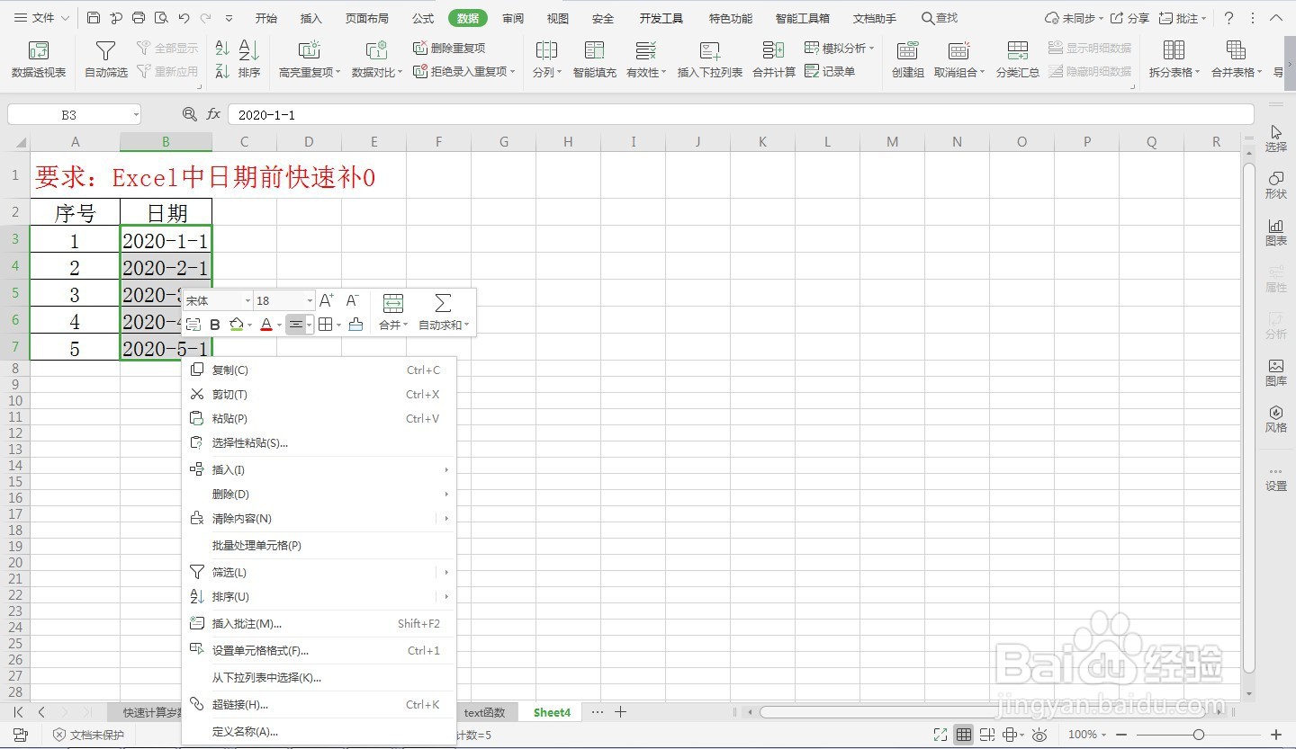
Task: Open the 记录单 record form
Action: [830, 71]
